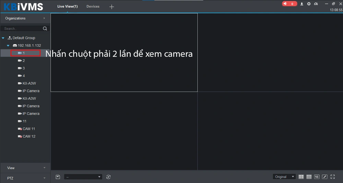Collapse the 192.168.1.132 device arrow
The height and width of the screenshot is (183, 343).
point(8,46)
